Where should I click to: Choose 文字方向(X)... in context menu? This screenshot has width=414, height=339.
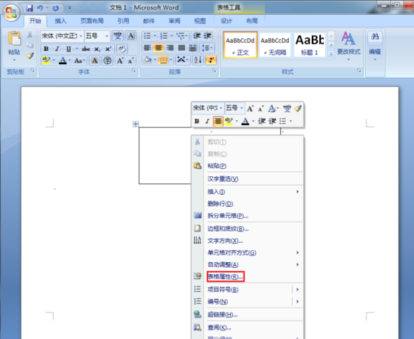coord(248,241)
